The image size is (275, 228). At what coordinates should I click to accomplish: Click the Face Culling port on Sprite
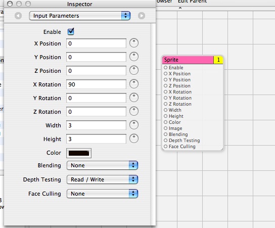(x=166, y=147)
